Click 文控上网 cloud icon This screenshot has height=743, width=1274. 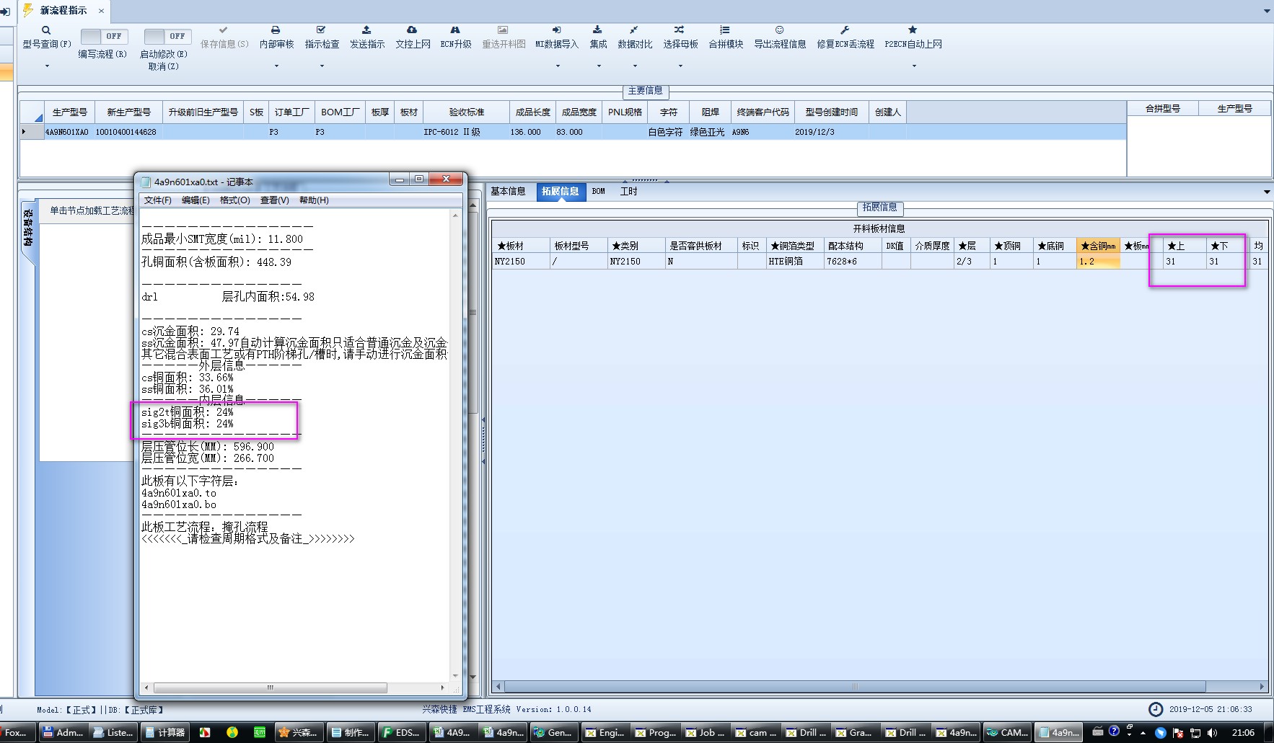coord(412,30)
